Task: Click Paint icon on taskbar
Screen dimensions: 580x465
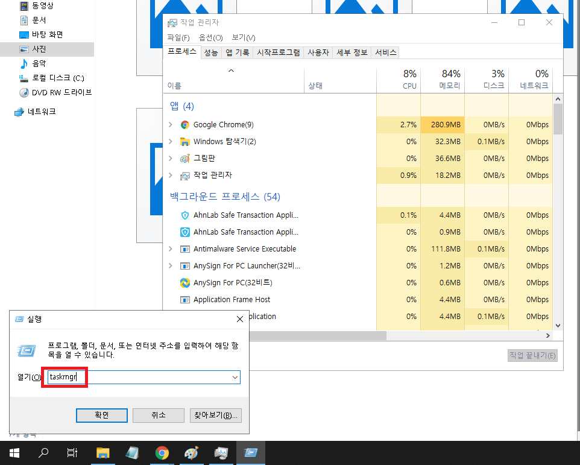Action: click(192, 452)
